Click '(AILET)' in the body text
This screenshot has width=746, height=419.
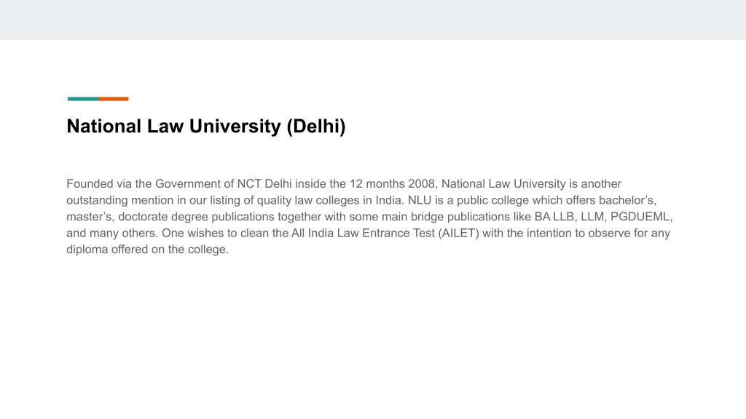pyautogui.click(x=459, y=234)
